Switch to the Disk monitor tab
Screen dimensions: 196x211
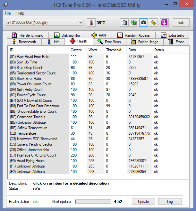click(x=67, y=35)
